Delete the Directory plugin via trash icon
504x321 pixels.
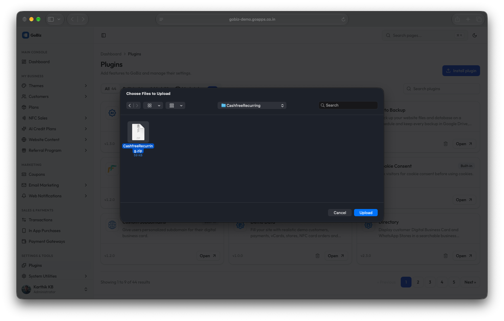[x=446, y=256]
